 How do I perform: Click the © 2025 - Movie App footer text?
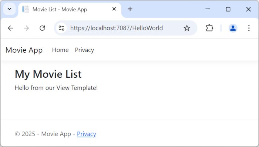[43, 134]
